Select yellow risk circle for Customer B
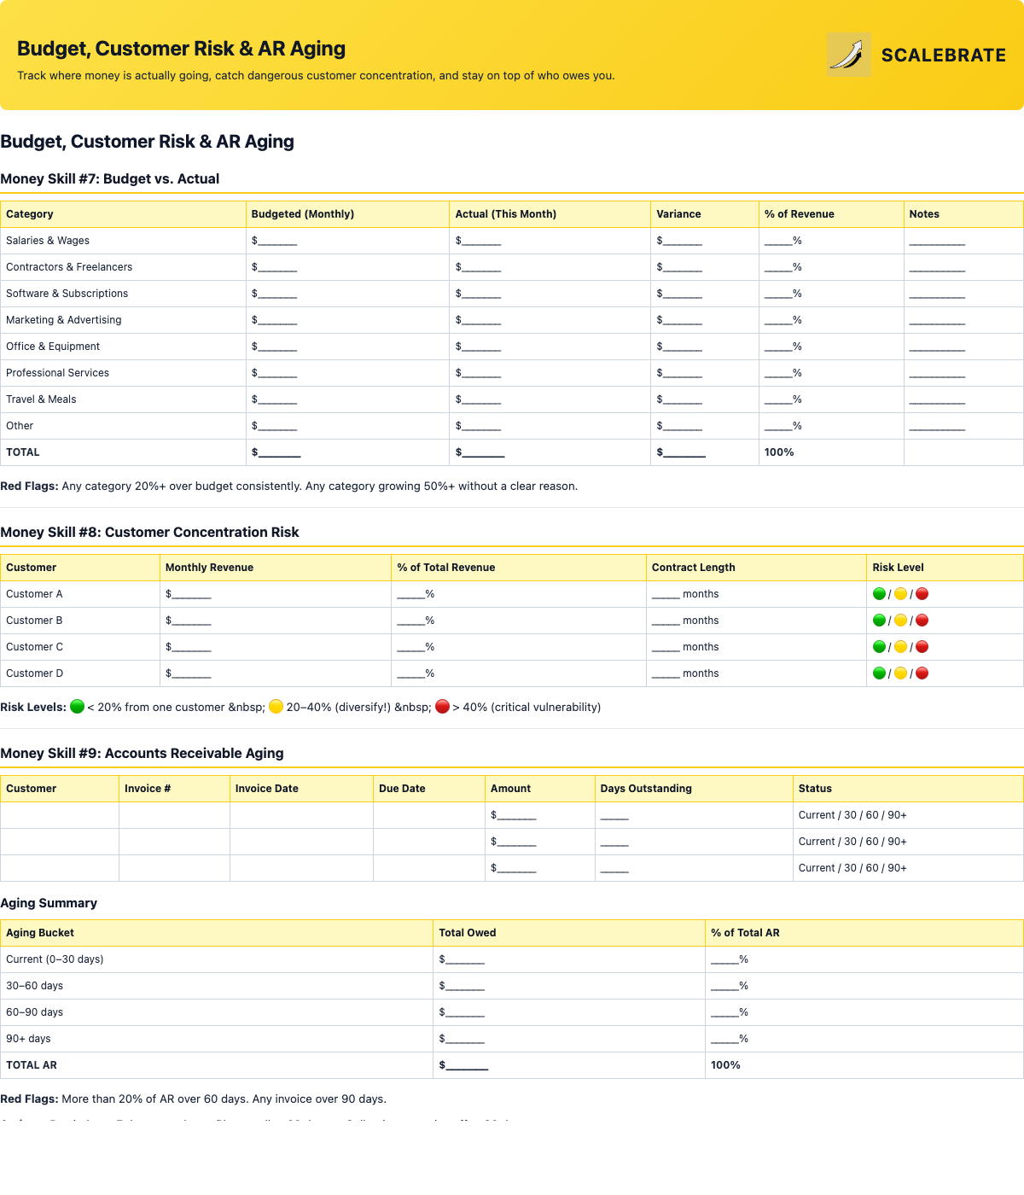This screenshot has width=1024, height=1195. (x=900, y=621)
